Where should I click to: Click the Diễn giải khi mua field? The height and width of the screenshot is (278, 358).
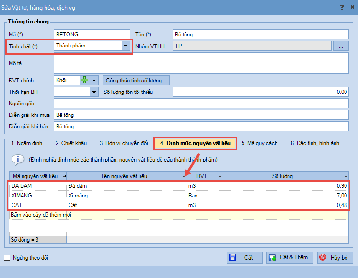201,115
